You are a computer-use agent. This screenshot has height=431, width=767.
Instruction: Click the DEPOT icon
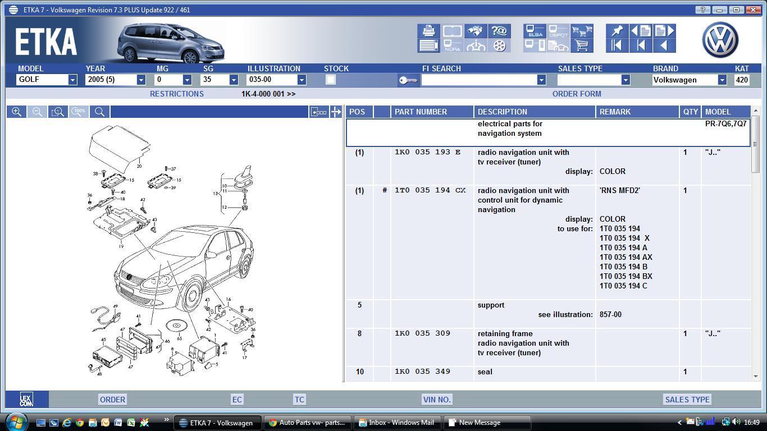[558, 31]
